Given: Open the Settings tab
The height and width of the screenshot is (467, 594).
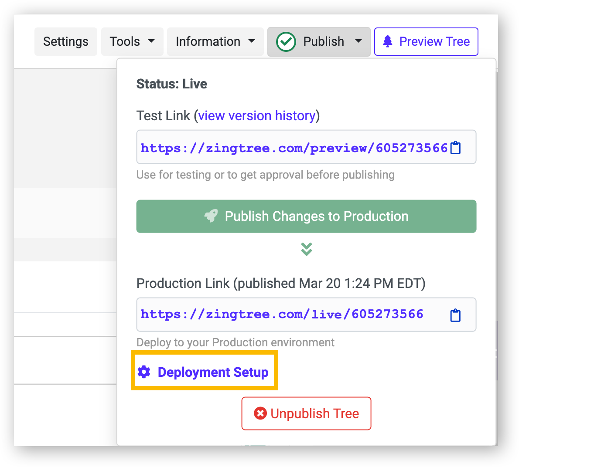Looking at the screenshot, I should [66, 41].
